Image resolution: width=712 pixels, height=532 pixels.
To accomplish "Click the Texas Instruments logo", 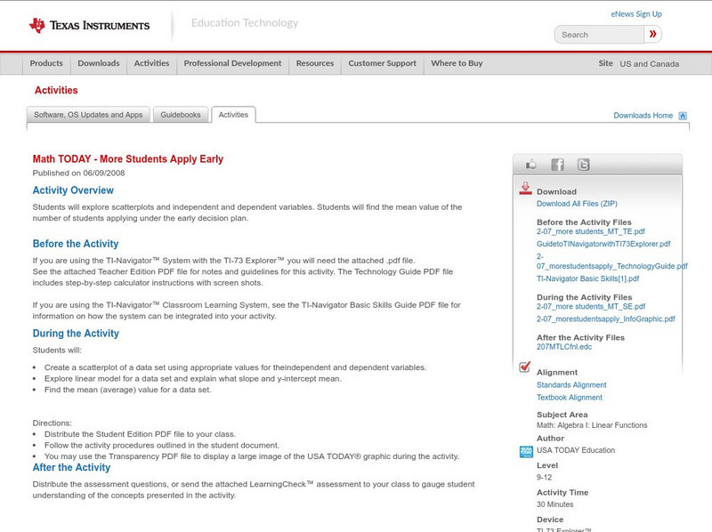I will [x=90, y=25].
